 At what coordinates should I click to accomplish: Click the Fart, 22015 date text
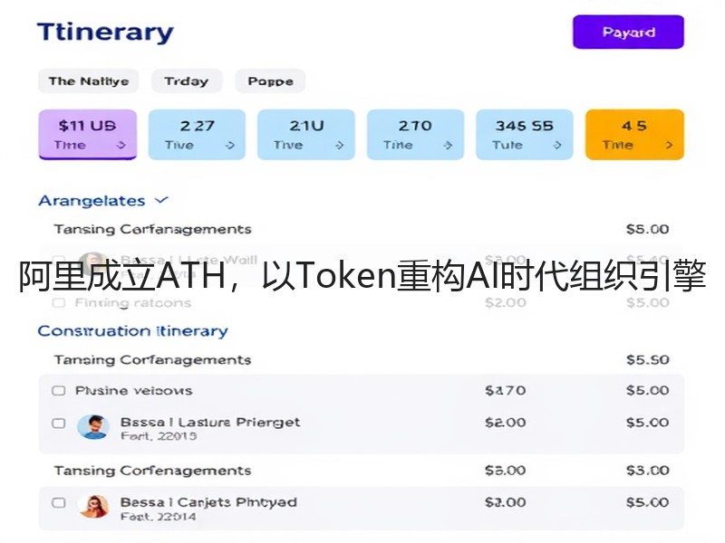(159, 436)
